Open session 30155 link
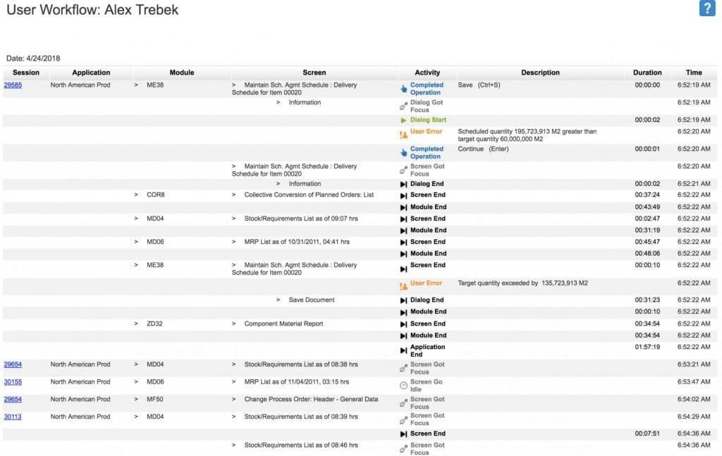 [13, 382]
